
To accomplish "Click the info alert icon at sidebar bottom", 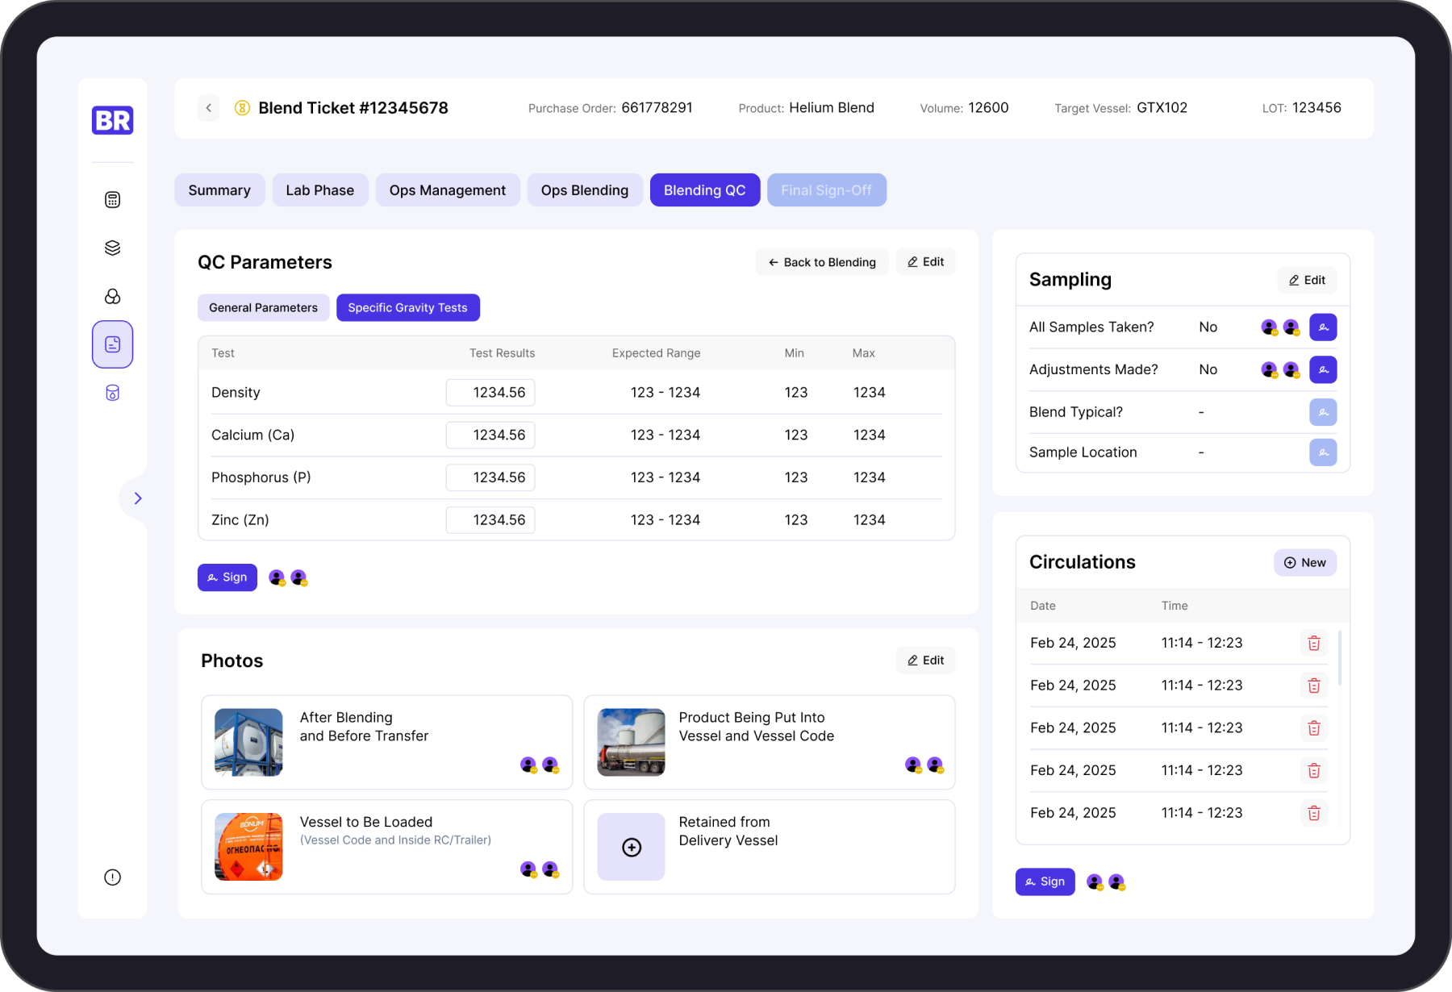I will coord(112,877).
